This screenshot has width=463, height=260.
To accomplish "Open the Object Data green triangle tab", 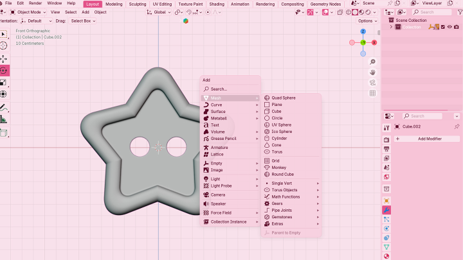I will pyautogui.click(x=386, y=247).
